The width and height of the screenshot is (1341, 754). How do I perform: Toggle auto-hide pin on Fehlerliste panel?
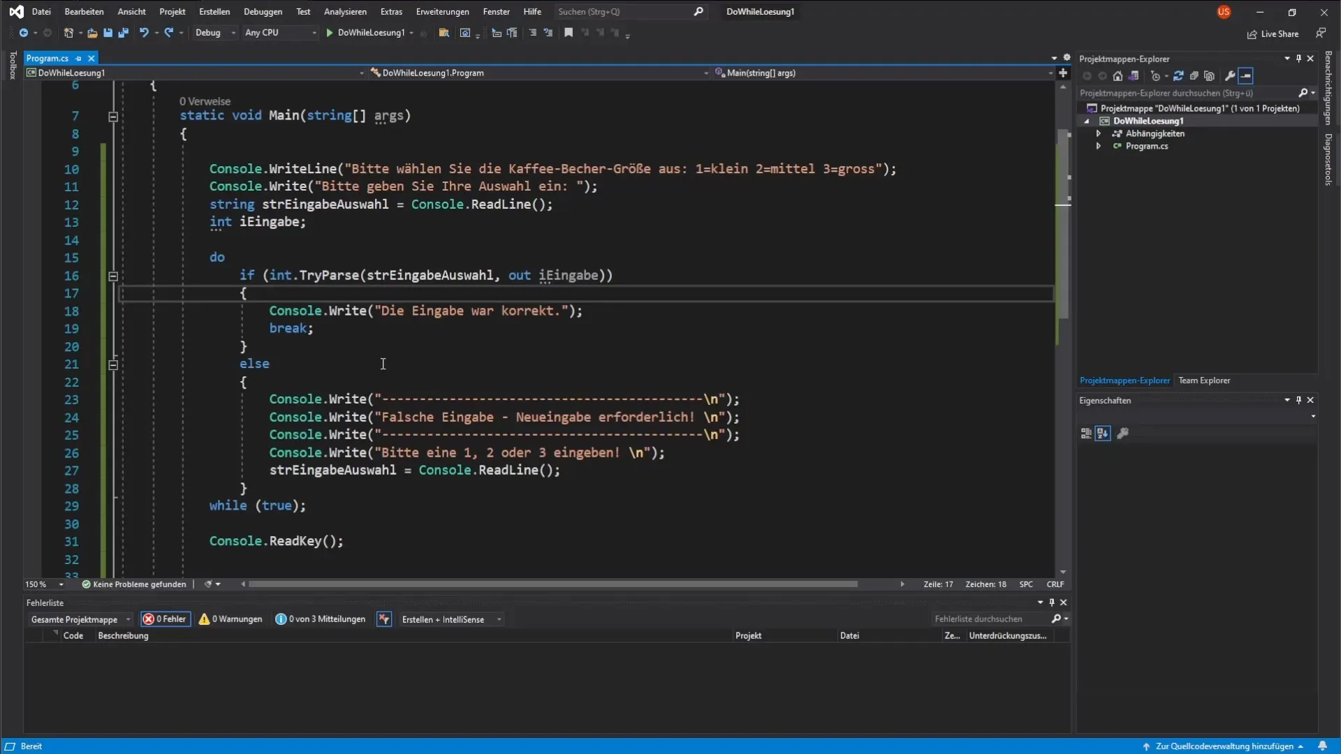tap(1052, 603)
